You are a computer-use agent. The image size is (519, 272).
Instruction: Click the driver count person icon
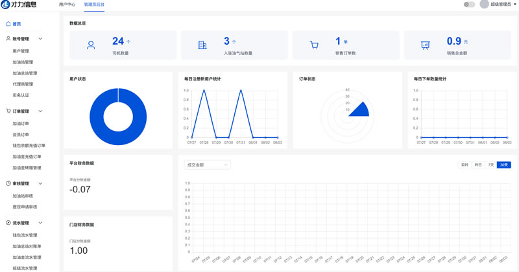91,45
